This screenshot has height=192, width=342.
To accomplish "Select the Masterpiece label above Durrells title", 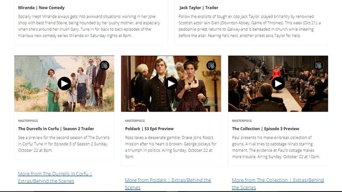I will [x=28, y=121].
